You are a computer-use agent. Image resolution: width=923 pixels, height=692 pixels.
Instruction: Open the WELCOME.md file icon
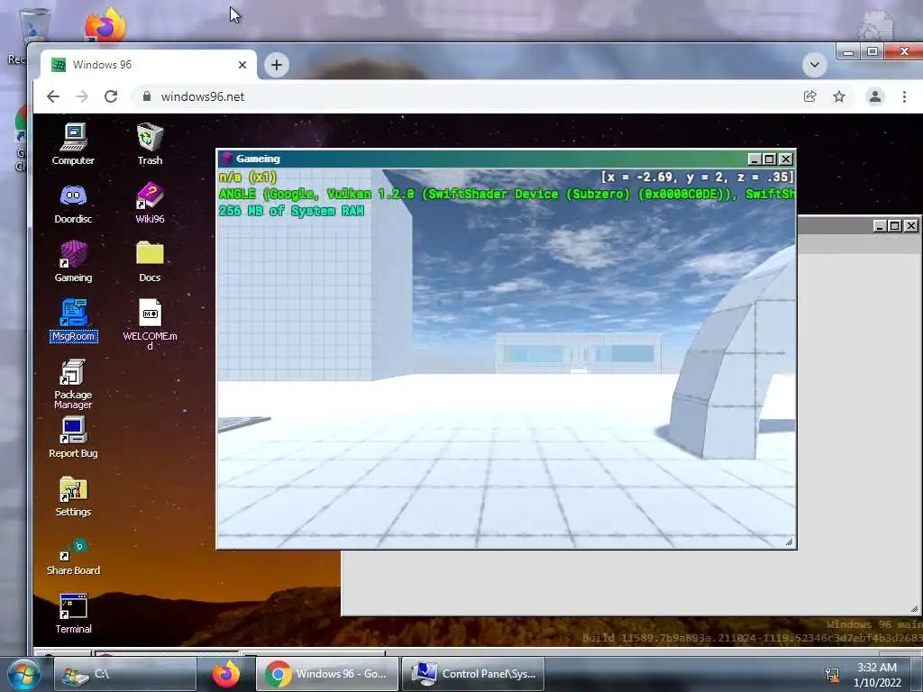click(x=150, y=323)
